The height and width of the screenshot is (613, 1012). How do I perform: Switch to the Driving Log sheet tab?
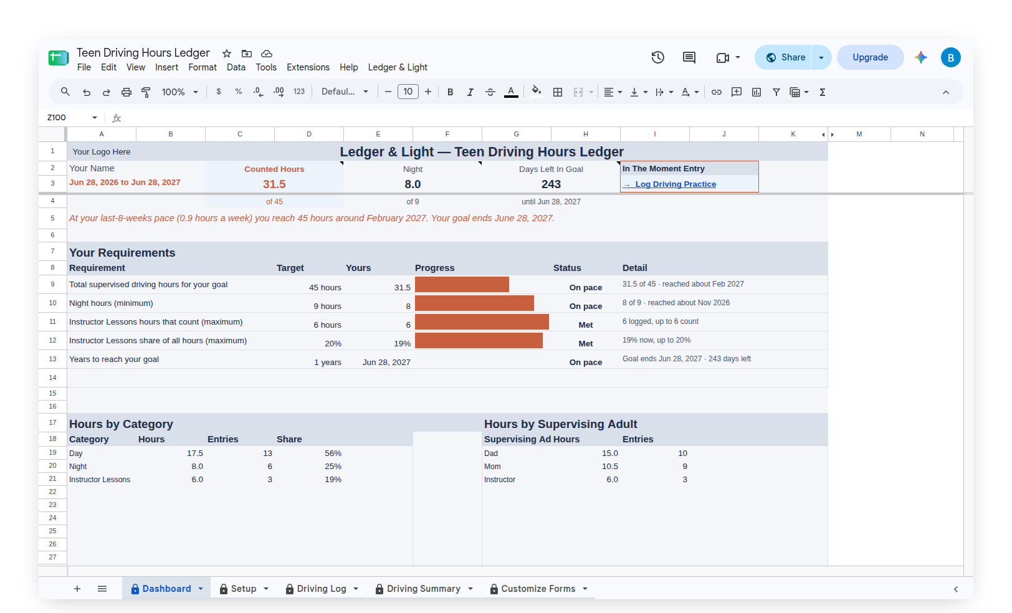pyautogui.click(x=322, y=589)
